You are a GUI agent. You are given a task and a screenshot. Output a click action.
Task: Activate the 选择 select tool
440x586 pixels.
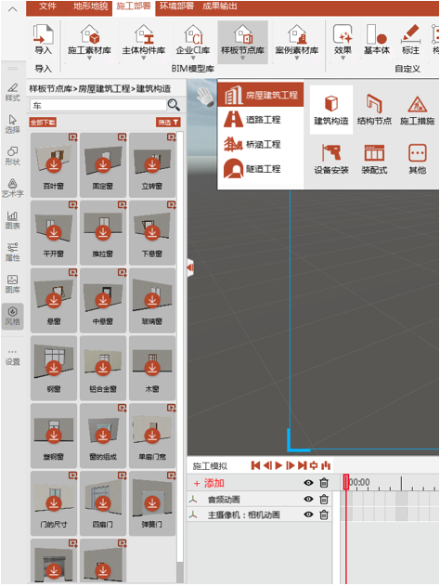tap(13, 124)
